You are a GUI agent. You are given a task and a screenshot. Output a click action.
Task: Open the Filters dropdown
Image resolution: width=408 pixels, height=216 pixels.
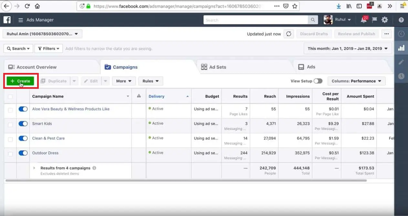tap(48, 48)
